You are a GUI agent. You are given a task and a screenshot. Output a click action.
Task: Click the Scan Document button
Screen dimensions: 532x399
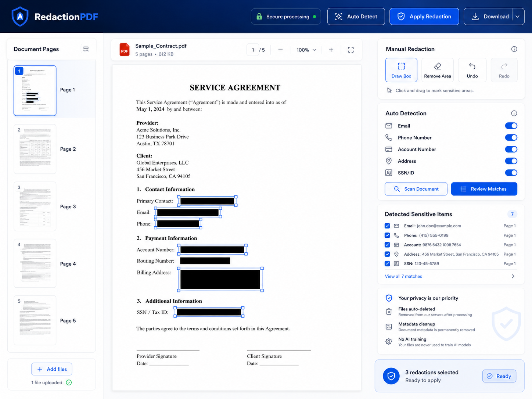tap(416, 189)
